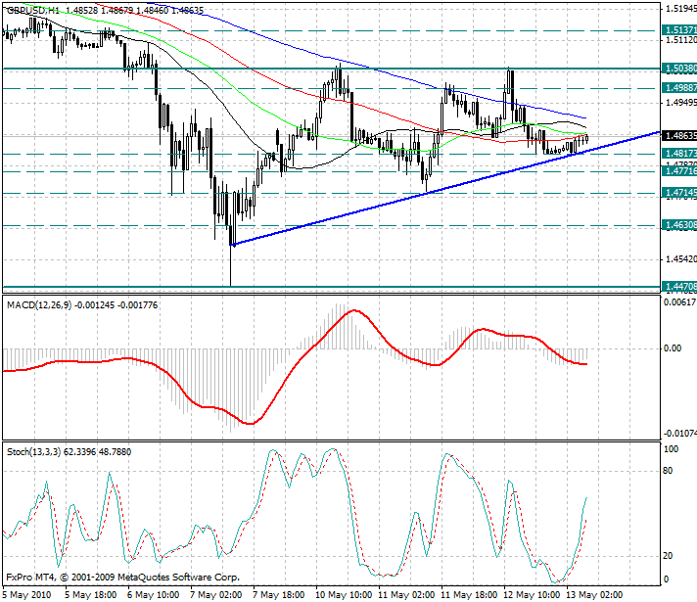
Task: Click the 6 May 10:00 time label
Action: (x=153, y=595)
